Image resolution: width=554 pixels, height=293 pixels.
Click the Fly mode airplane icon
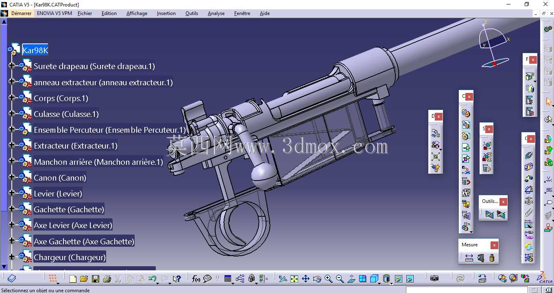[x=283, y=279]
